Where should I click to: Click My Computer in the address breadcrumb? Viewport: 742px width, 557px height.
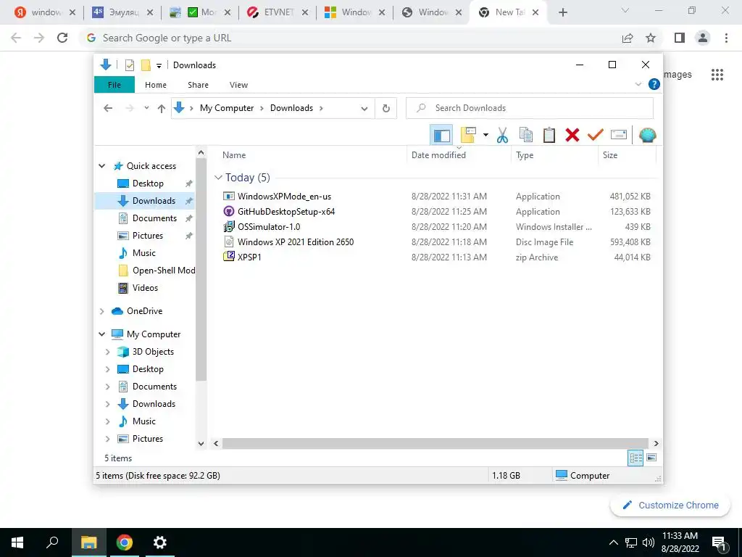pyautogui.click(x=227, y=108)
